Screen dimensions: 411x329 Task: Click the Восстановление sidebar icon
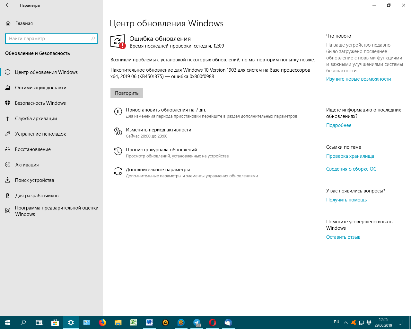[8, 149]
